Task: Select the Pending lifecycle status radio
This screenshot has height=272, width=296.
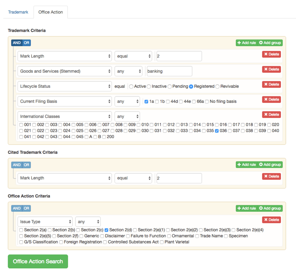Action: coord(169,86)
